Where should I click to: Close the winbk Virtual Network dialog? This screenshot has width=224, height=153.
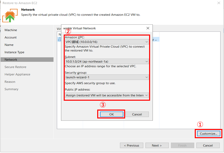point(148,28)
